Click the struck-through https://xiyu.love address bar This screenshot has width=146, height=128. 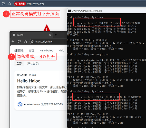point(35,4)
